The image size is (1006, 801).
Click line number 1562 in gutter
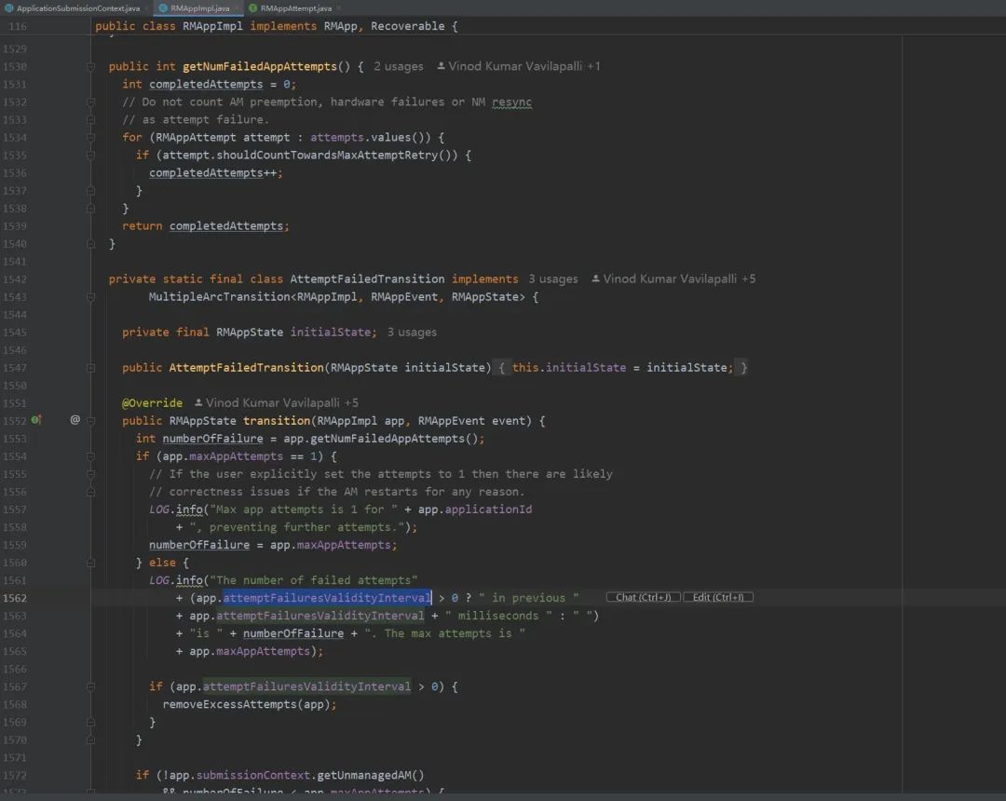(x=15, y=598)
